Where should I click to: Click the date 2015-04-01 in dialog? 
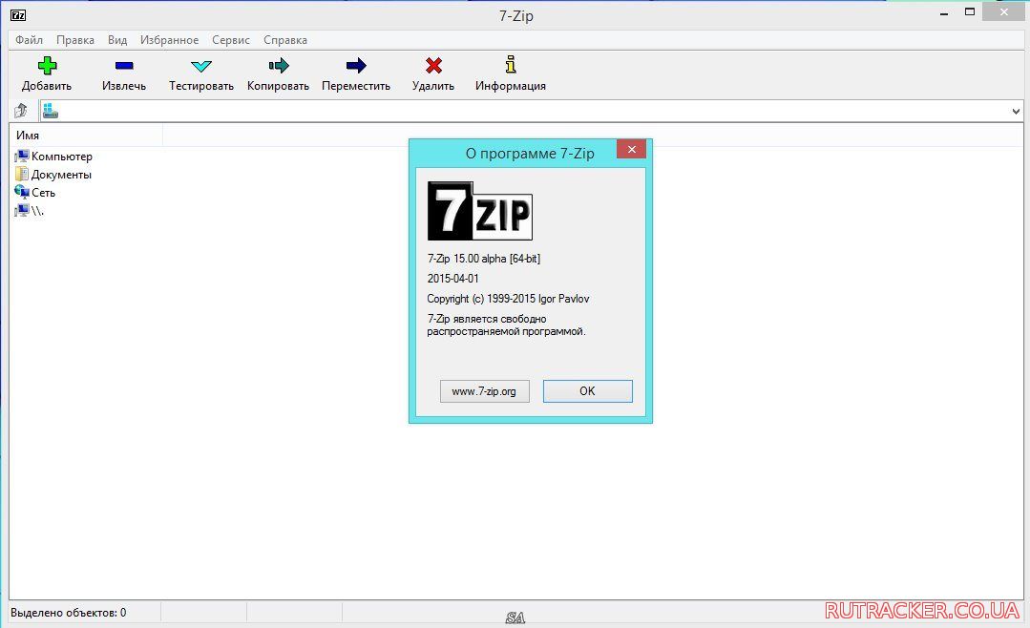pyautogui.click(x=452, y=279)
